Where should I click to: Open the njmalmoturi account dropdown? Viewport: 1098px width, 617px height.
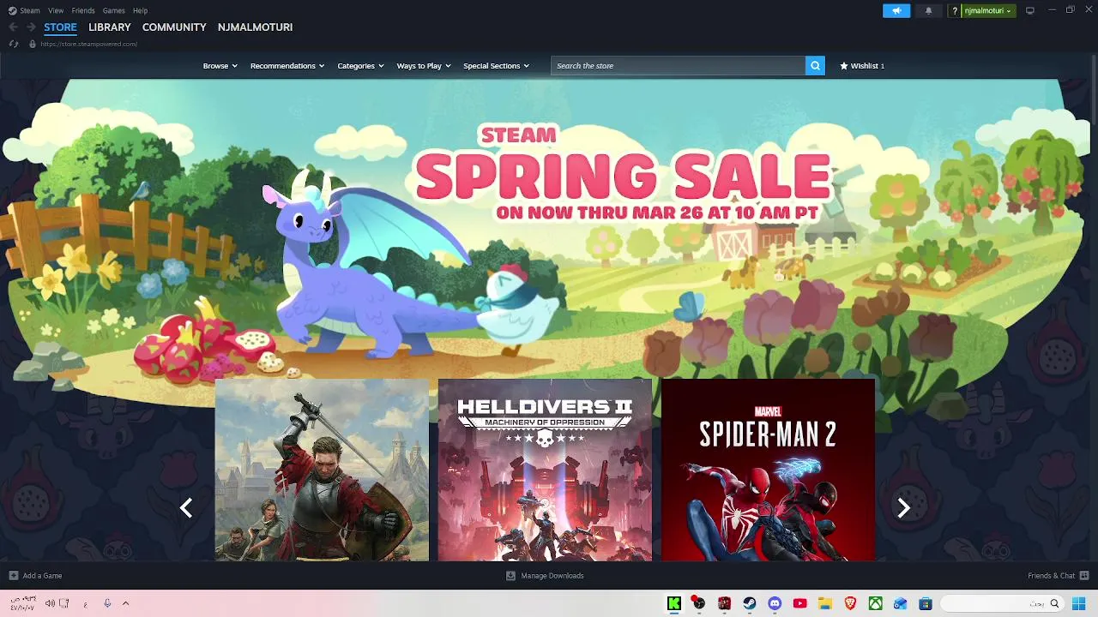click(x=988, y=10)
